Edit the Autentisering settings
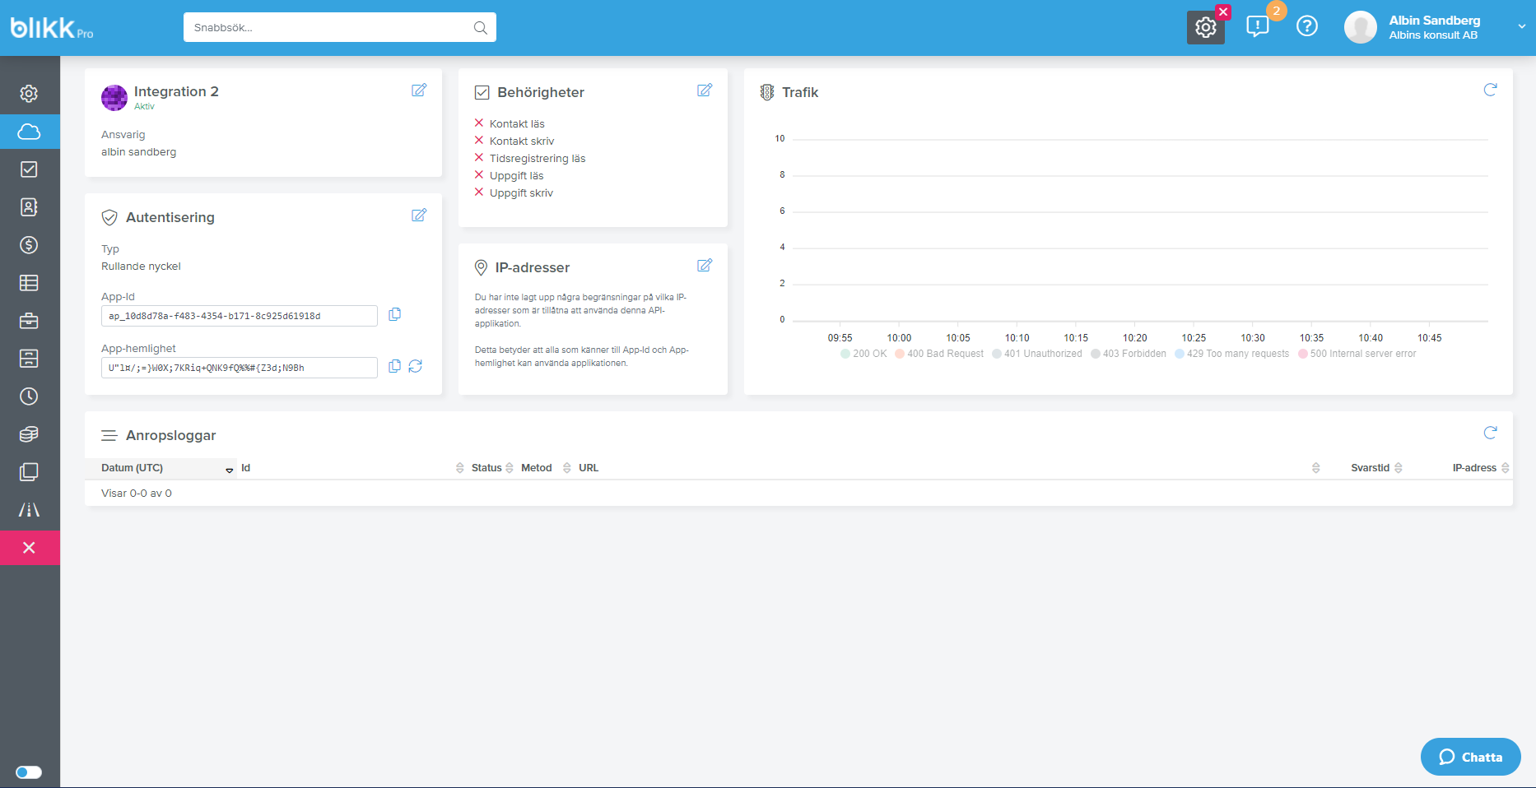Viewport: 1536px width, 788px height. 419,216
